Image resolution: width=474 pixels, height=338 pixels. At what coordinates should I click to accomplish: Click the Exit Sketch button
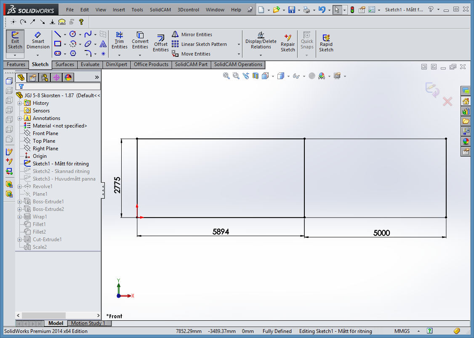tap(15, 40)
